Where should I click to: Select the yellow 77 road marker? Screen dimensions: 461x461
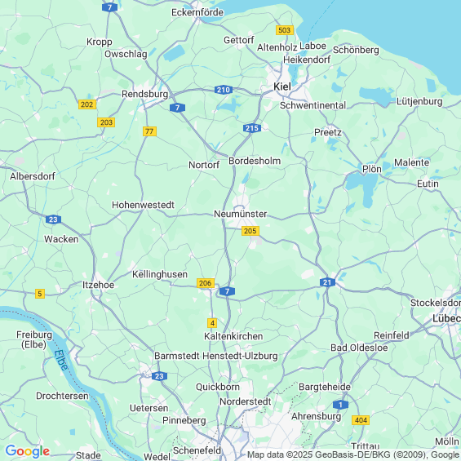pyautogui.click(x=149, y=131)
